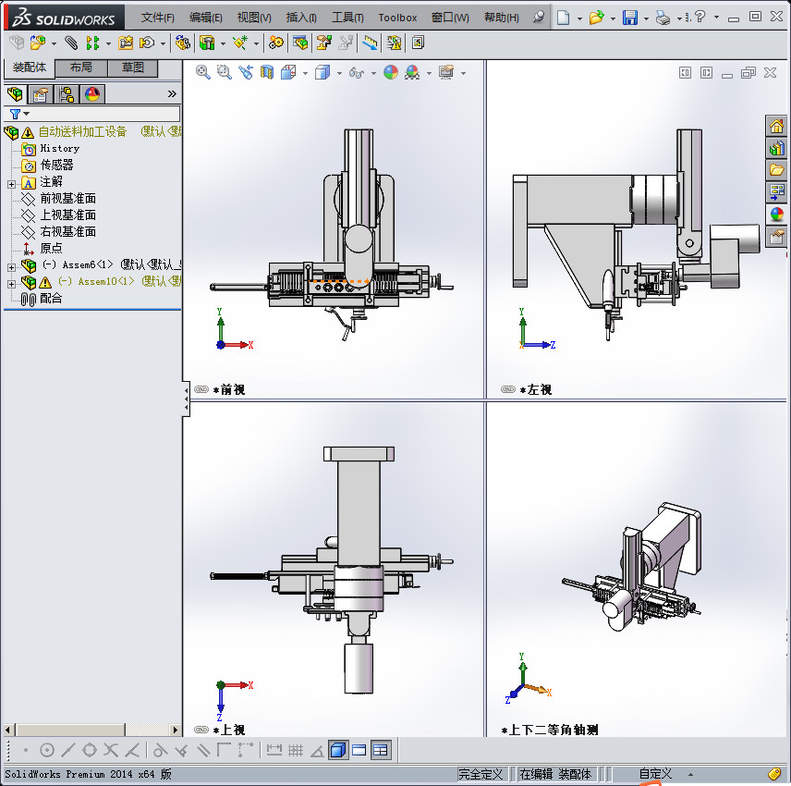The height and width of the screenshot is (786, 791).
Task: Click the Print icon in title toolbar
Action: coord(663,18)
